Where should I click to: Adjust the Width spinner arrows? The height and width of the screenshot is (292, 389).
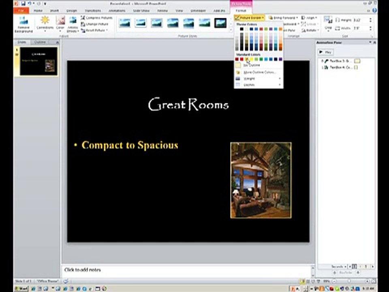(371, 28)
